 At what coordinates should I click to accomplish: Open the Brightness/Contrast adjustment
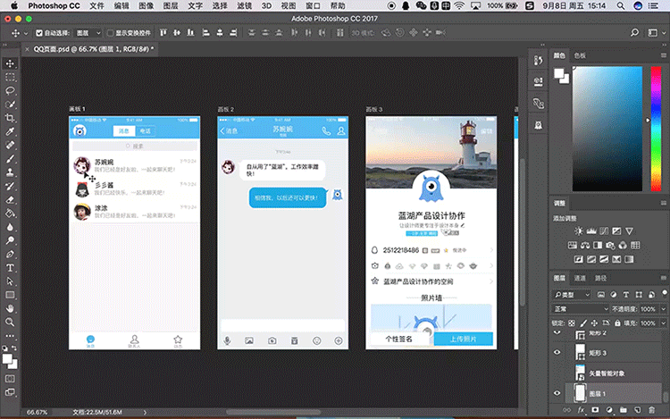pos(579,231)
